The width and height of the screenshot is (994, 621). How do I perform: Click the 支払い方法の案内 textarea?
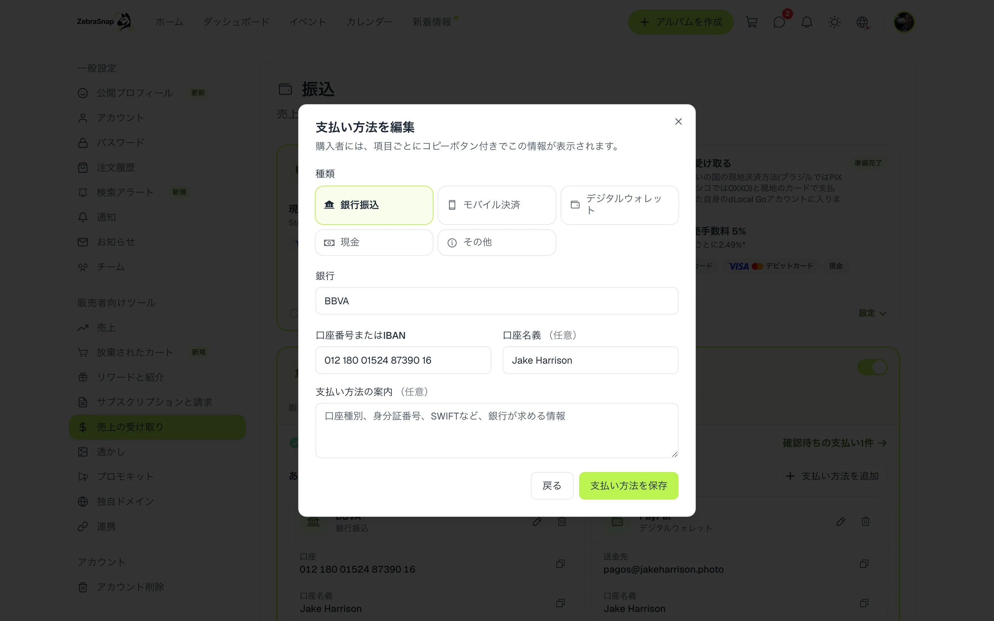pos(497,431)
